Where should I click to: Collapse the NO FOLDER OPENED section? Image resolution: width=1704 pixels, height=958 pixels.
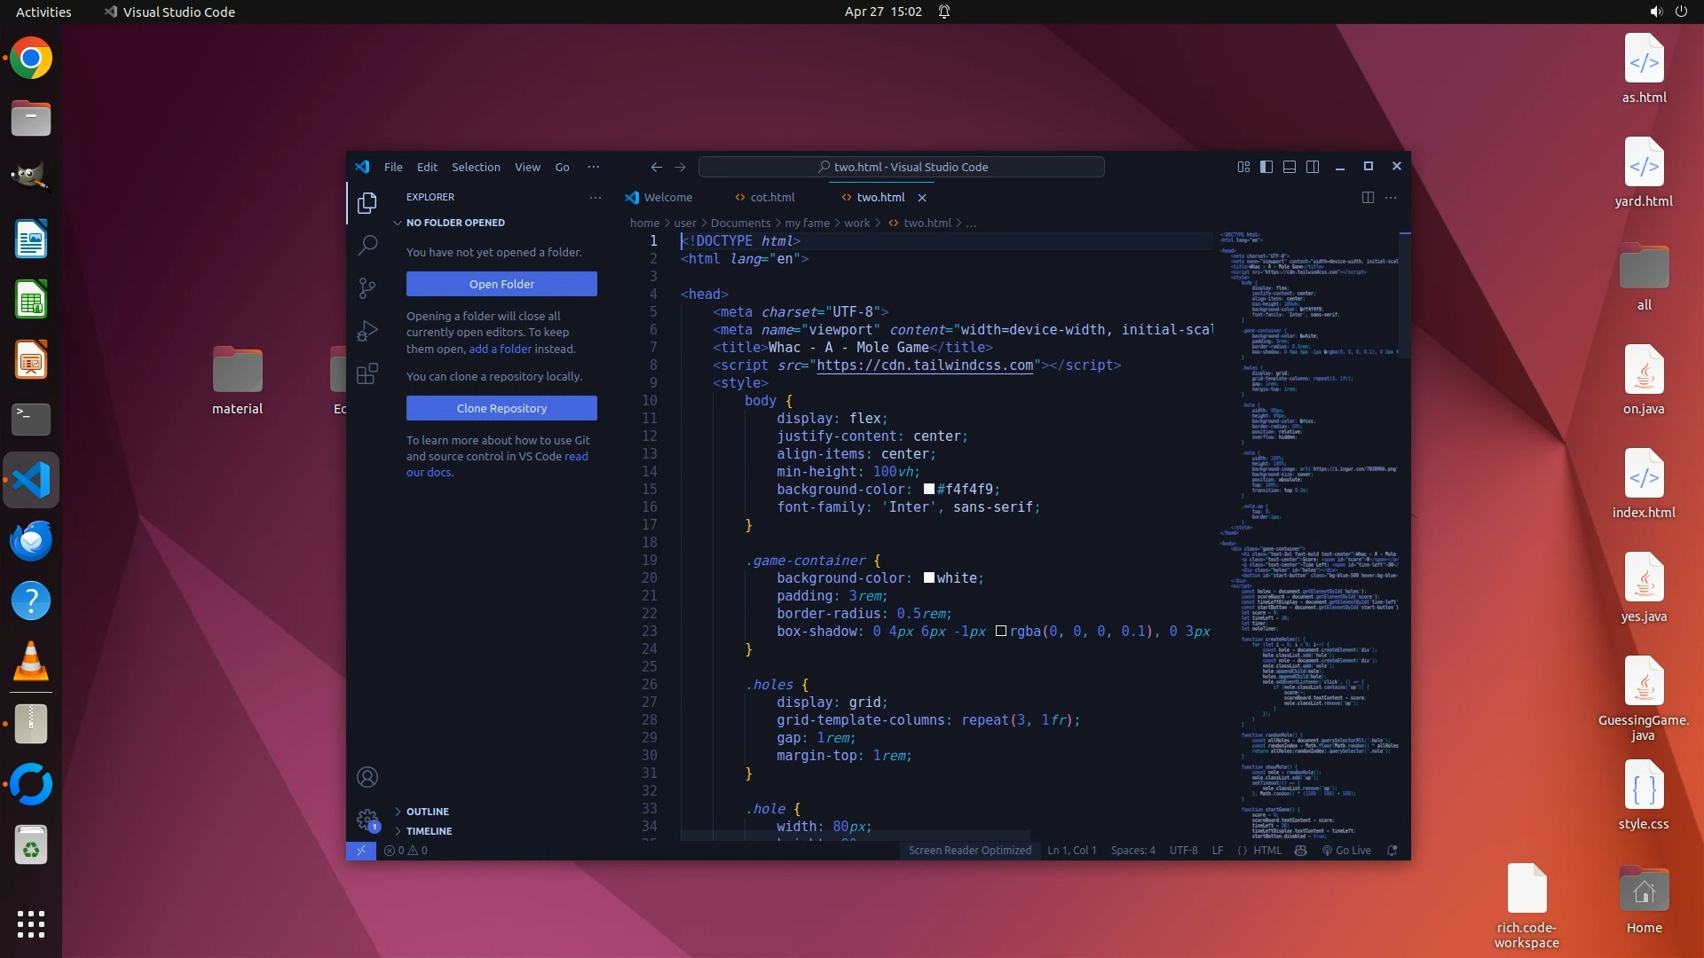tap(454, 223)
